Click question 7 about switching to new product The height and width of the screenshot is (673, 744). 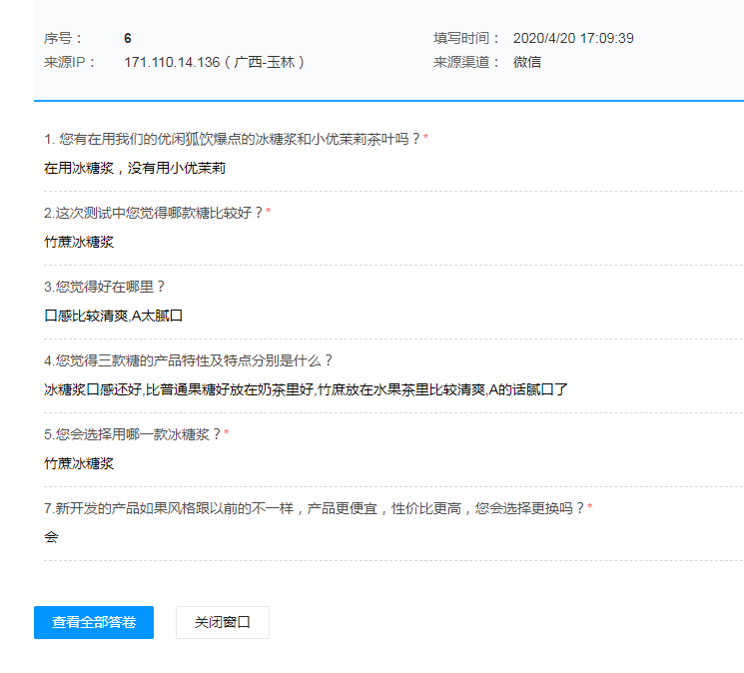pyautogui.click(x=318, y=508)
